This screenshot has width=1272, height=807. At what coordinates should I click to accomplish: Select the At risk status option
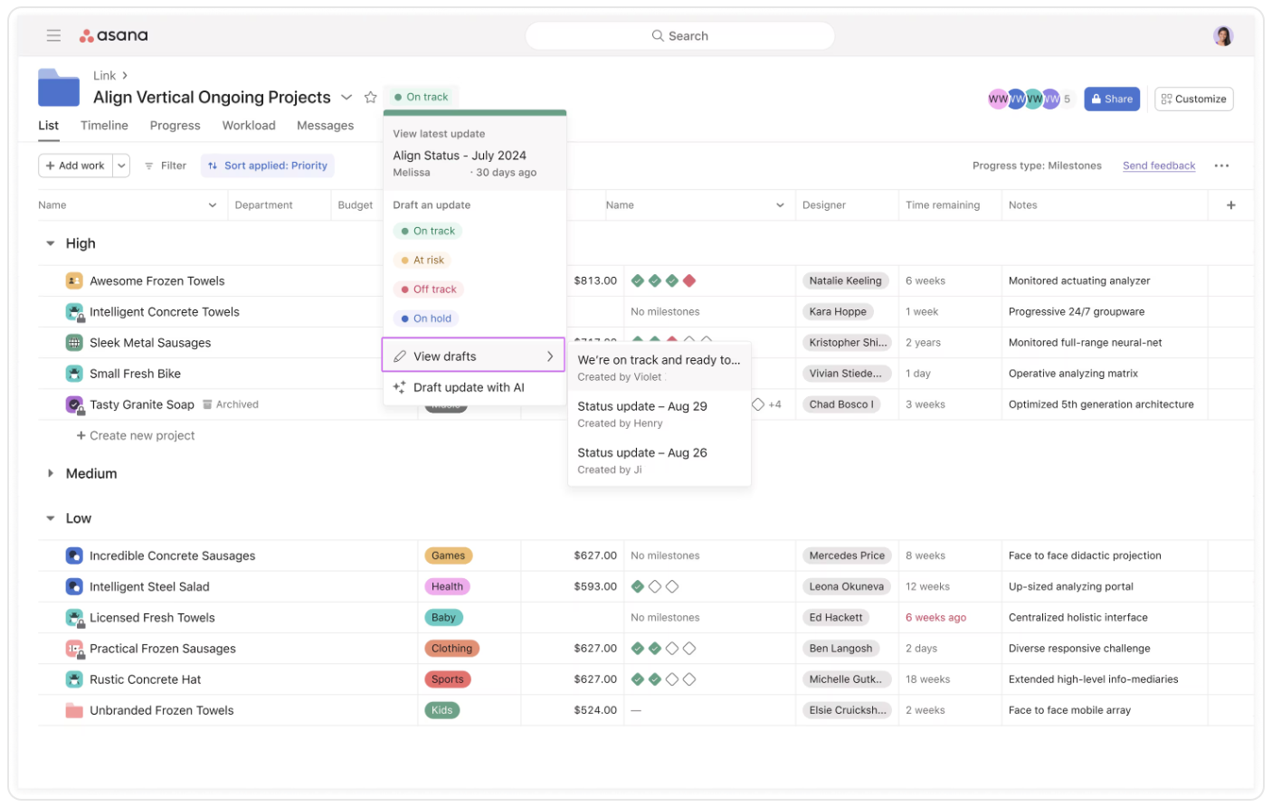(422, 261)
